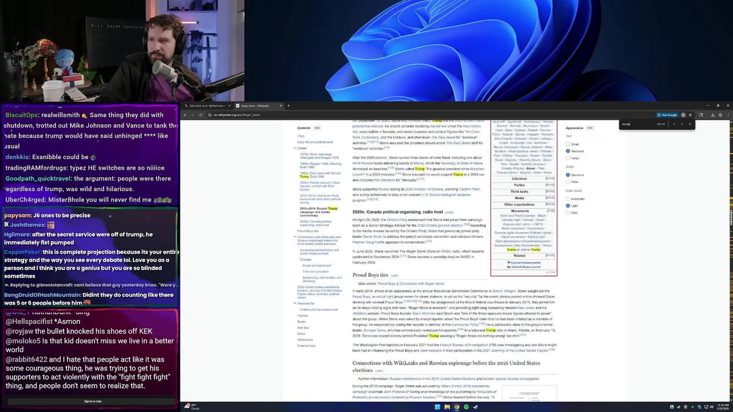The image size is (733, 412).
Task: Show the Other organizations navbox section
Action: coord(550,204)
